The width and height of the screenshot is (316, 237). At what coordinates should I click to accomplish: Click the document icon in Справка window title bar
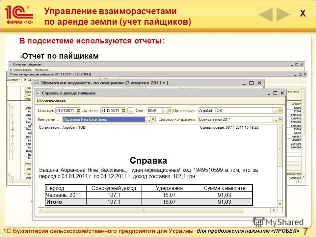pos(37,93)
